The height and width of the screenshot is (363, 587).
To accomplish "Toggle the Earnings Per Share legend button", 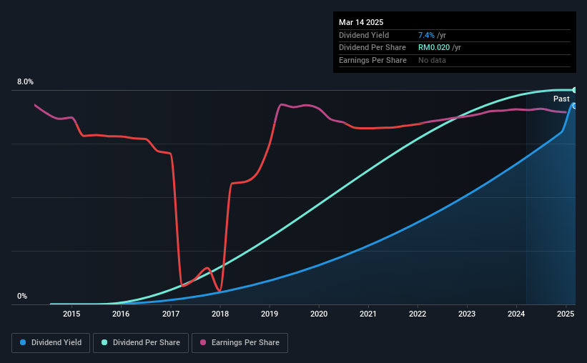I will 240,343.
